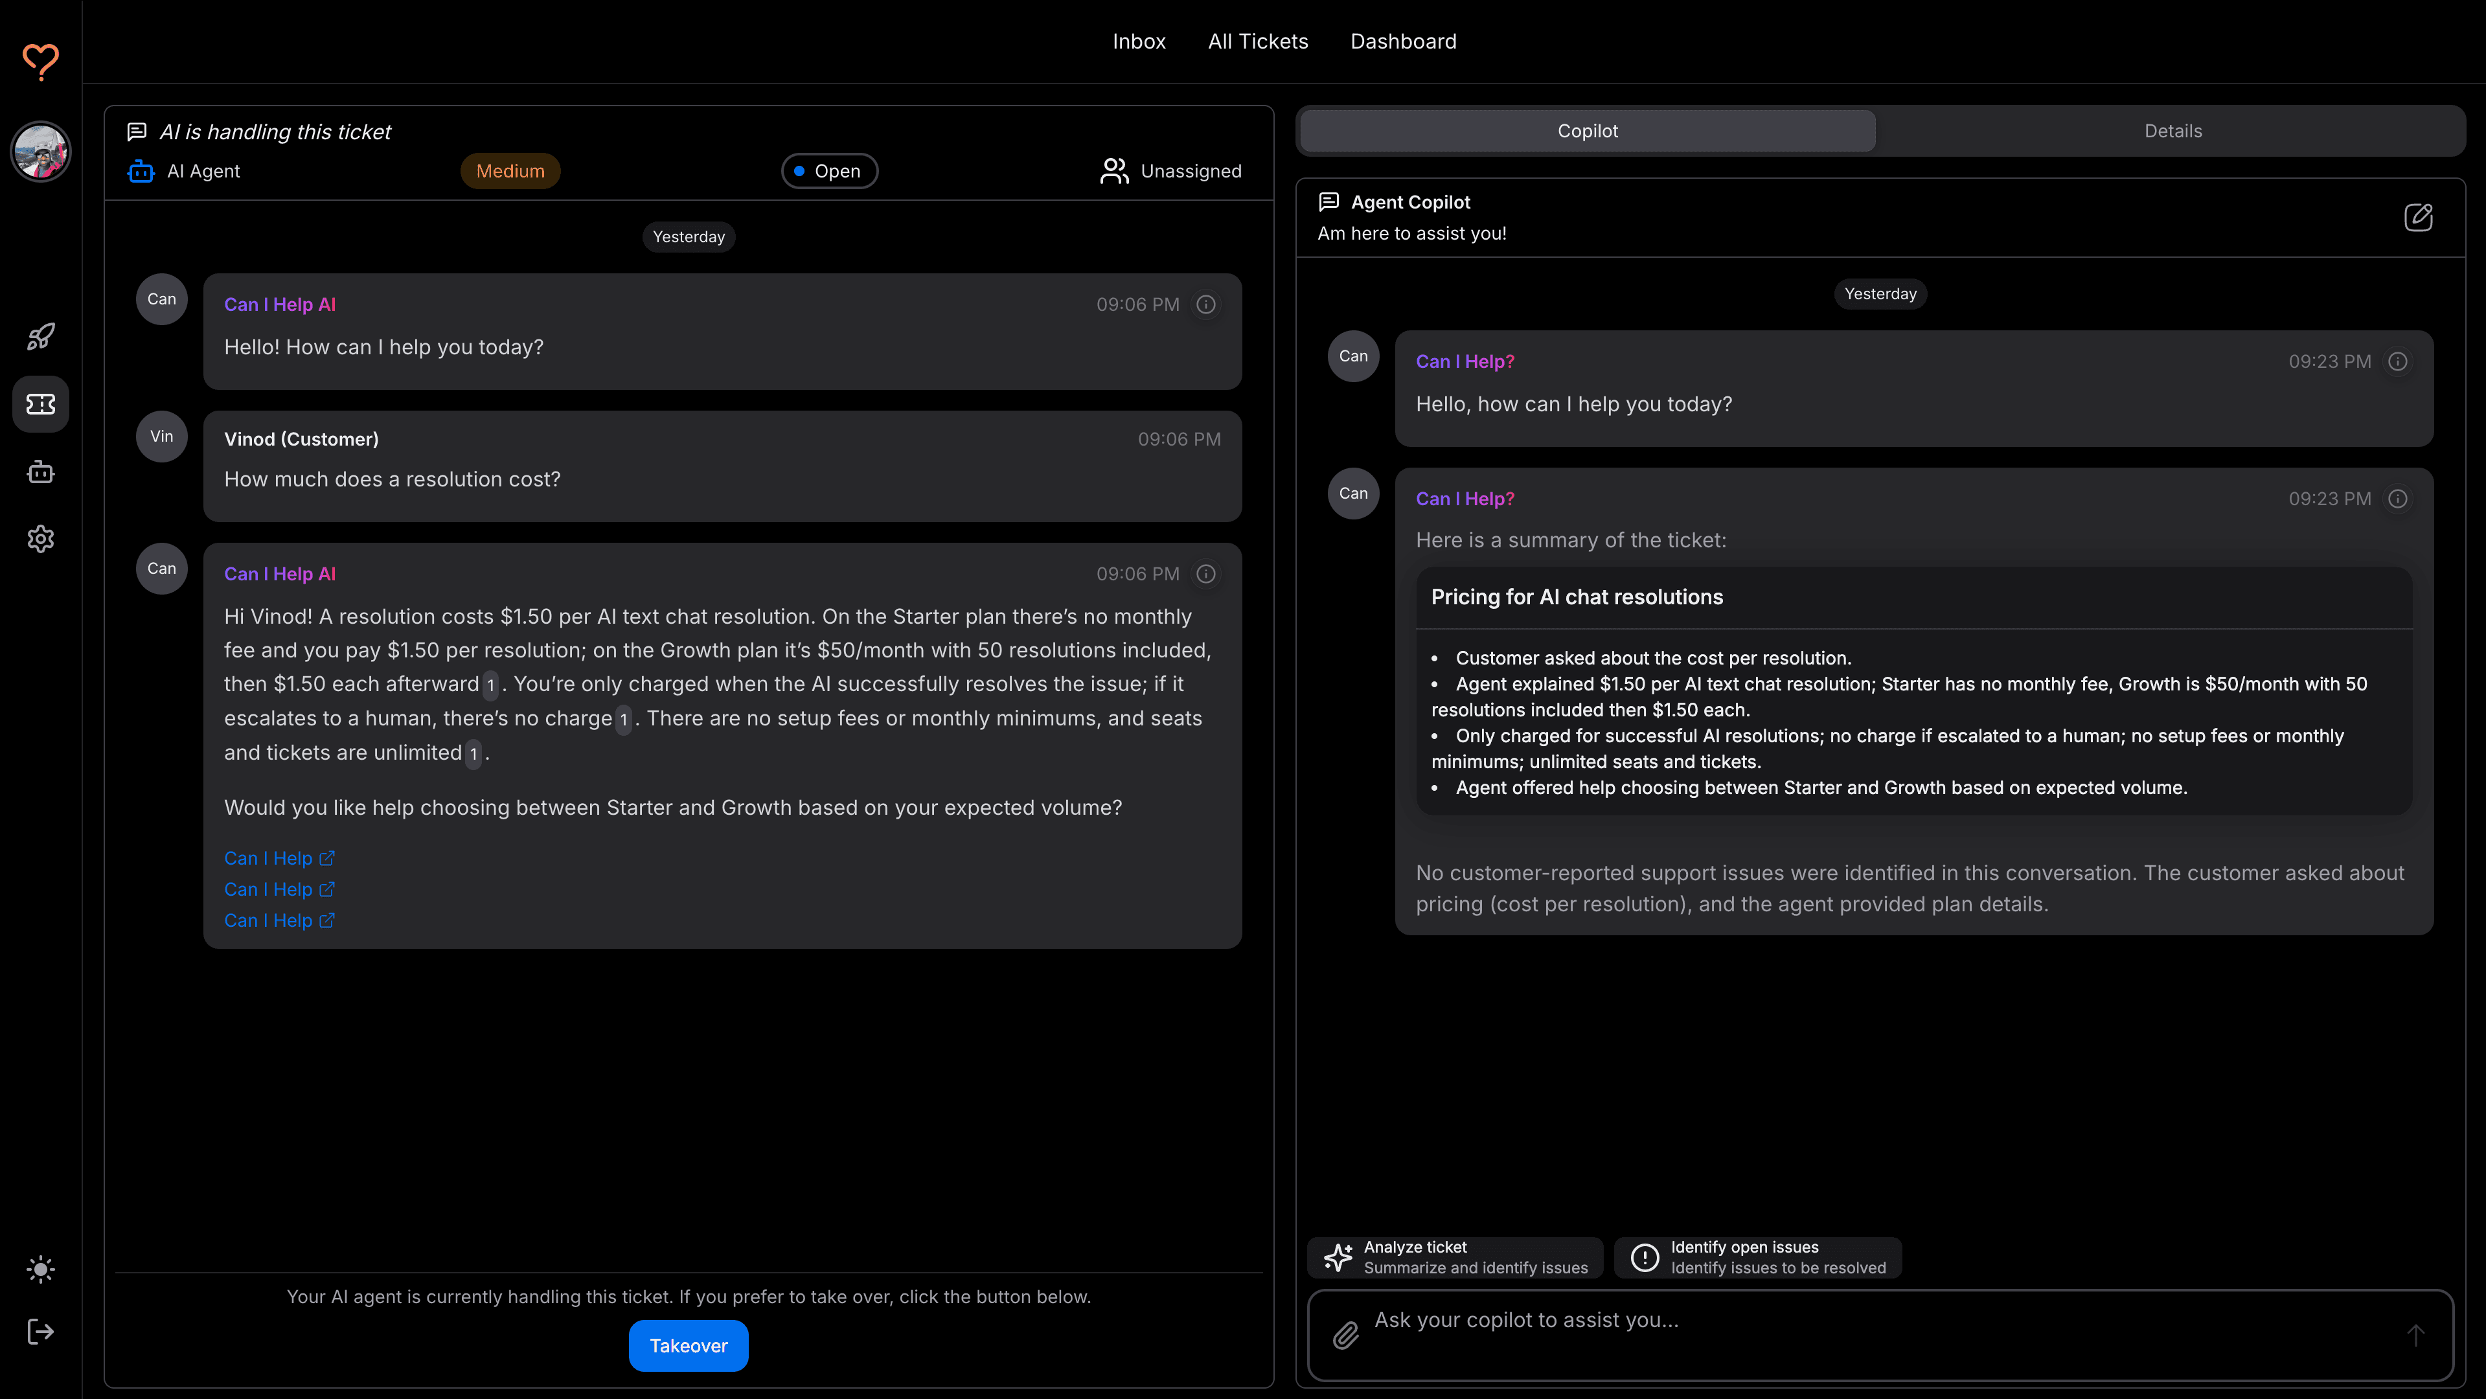
Task: Open the tickets section from the sidebar
Action: pyautogui.click(x=41, y=404)
